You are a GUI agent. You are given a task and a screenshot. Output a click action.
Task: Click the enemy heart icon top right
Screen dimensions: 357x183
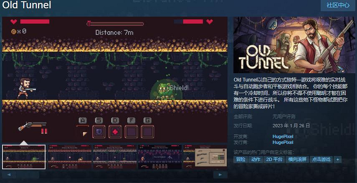click(210, 22)
